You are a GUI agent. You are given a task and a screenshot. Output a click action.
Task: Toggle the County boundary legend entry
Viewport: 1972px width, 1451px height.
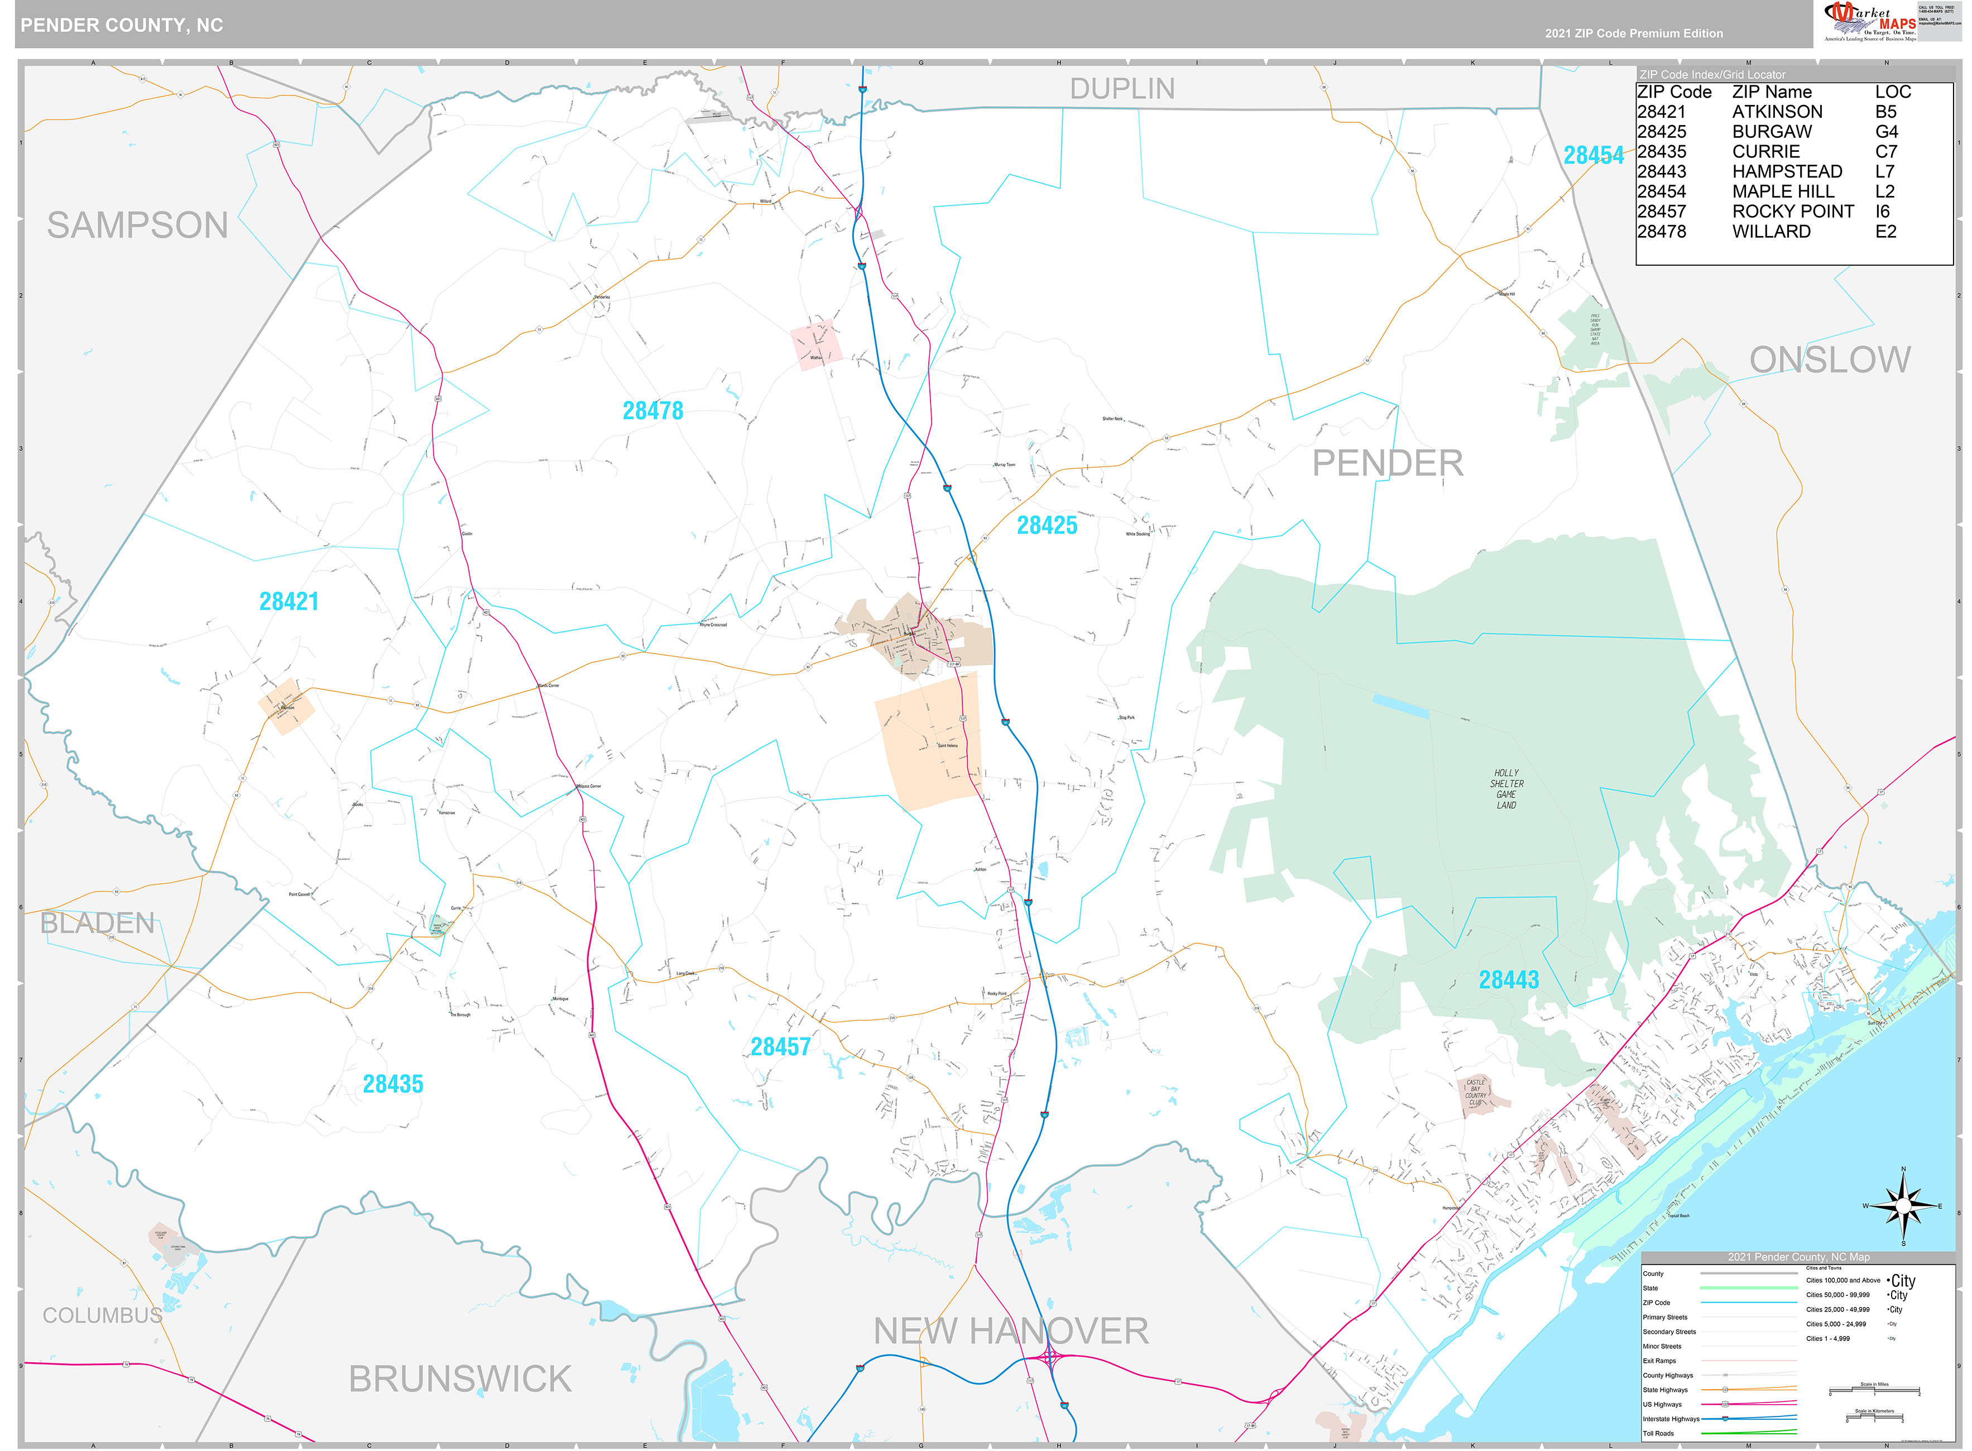coord(1750,1274)
